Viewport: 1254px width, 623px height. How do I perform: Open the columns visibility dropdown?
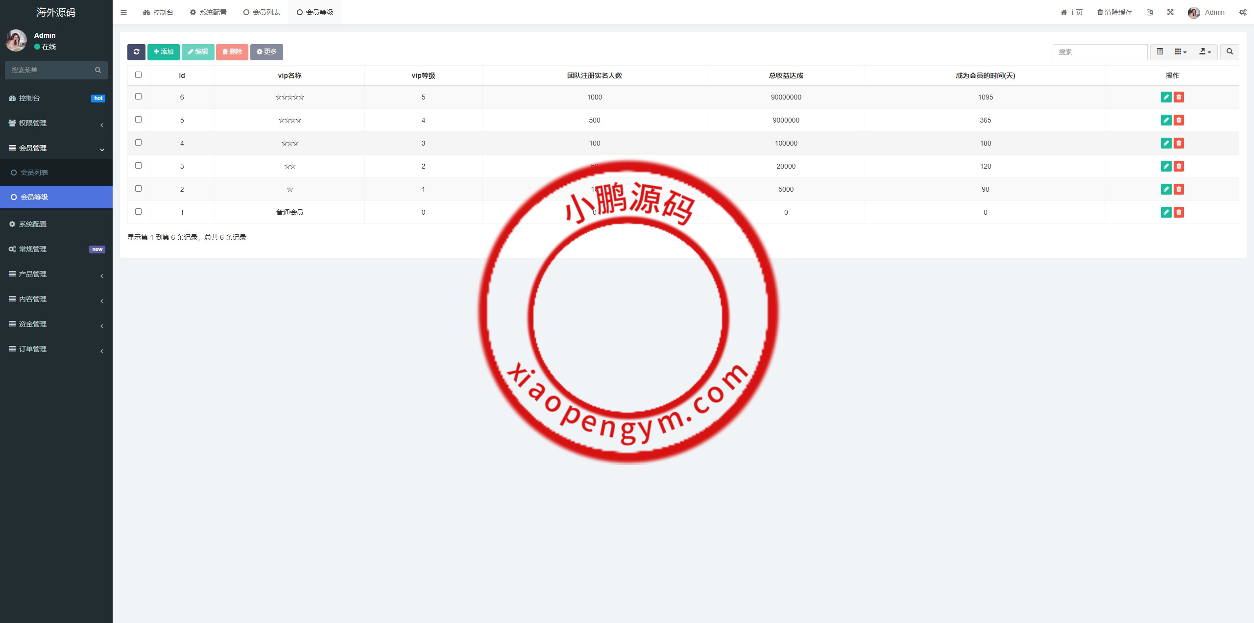point(1181,52)
